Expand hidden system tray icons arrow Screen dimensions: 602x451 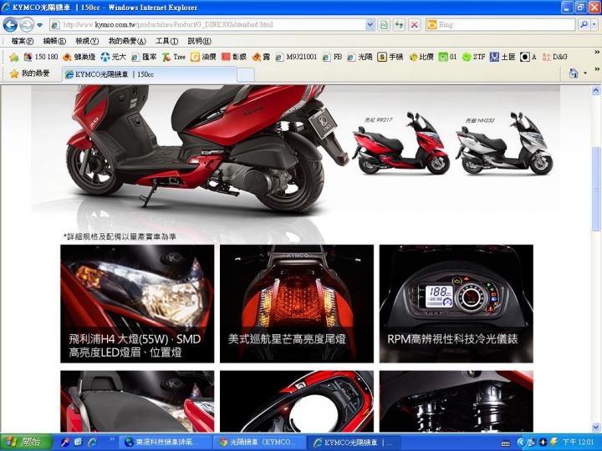(520, 443)
